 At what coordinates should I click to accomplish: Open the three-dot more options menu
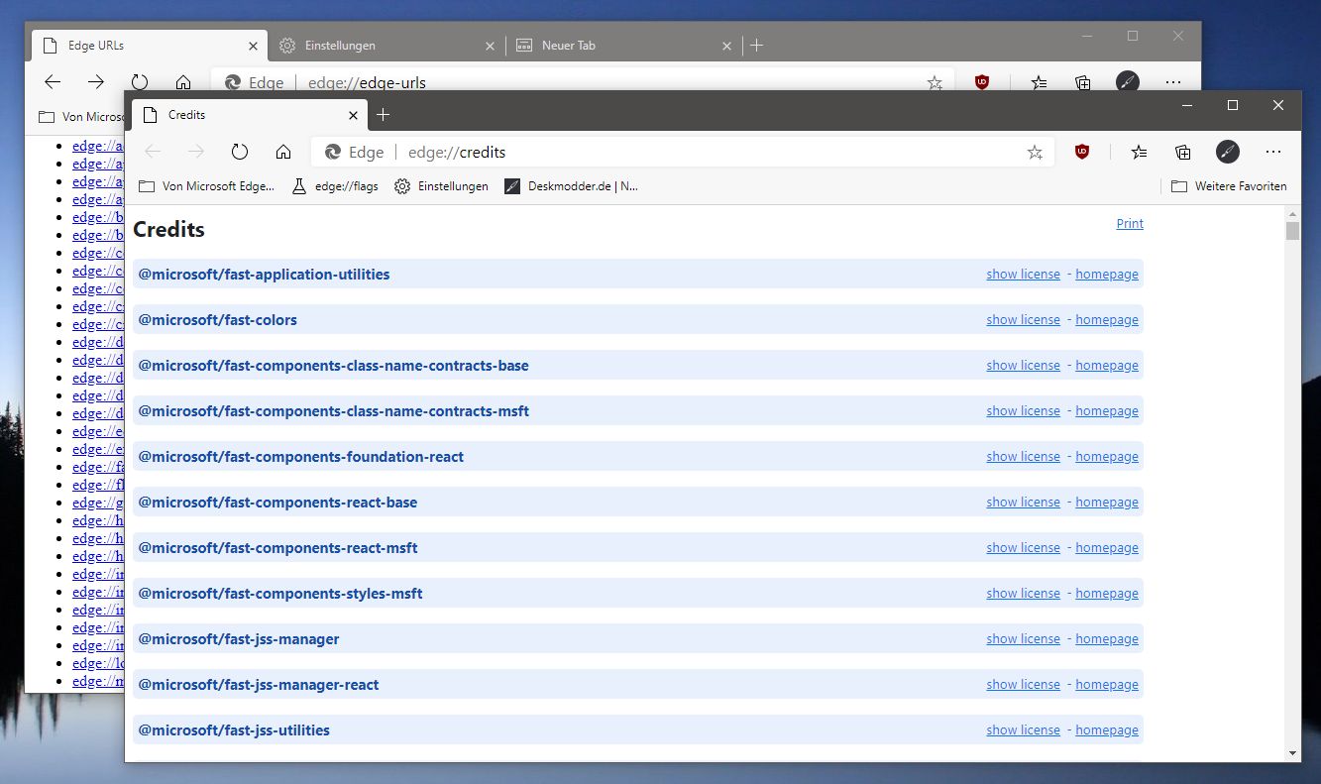(1274, 152)
